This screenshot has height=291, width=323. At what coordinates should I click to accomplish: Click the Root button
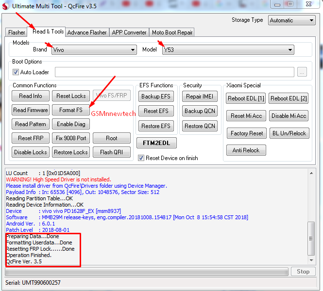click(x=111, y=138)
